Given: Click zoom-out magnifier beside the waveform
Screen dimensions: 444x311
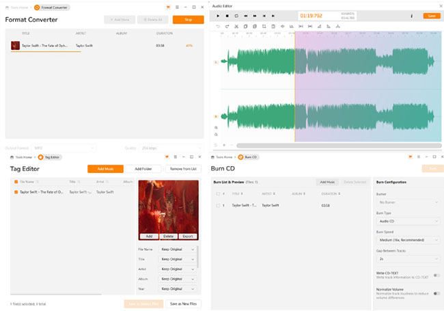Looking at the screenshot, I should pyautogui.click(x=216, y=135).
